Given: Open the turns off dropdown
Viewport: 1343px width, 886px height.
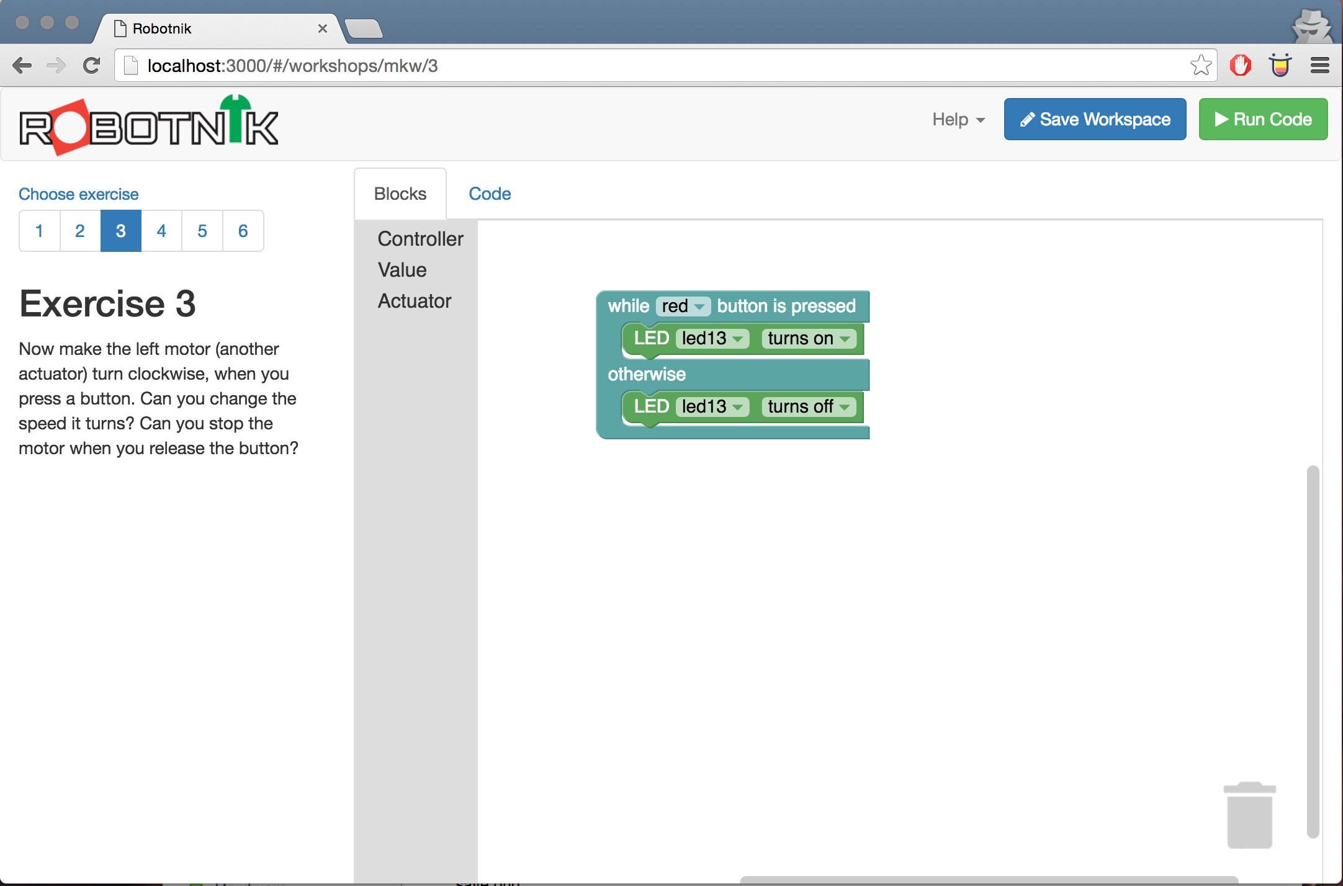Looking at the screenshot, I should click(x=809, y=407).
